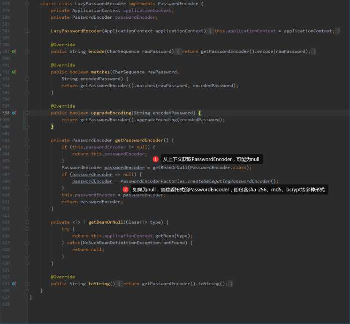Image resolution: width=350 pixels, height=324 pixels.
Task: Click 'PasswordEncoderFactories' class reference
Action: click(152, 181)
